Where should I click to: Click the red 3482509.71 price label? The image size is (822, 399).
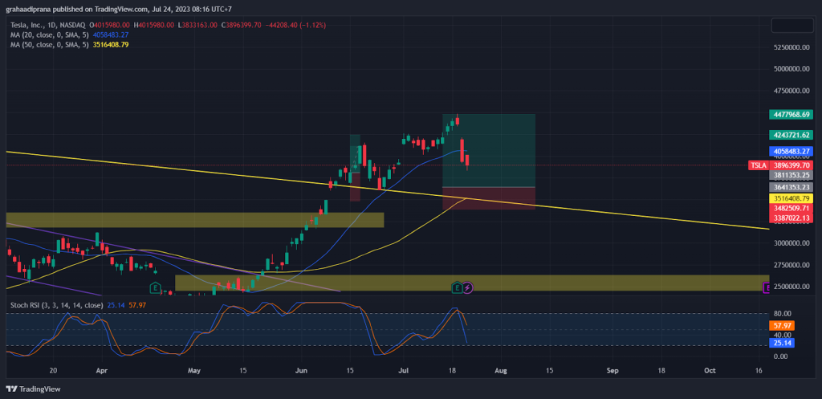point(791,208)
